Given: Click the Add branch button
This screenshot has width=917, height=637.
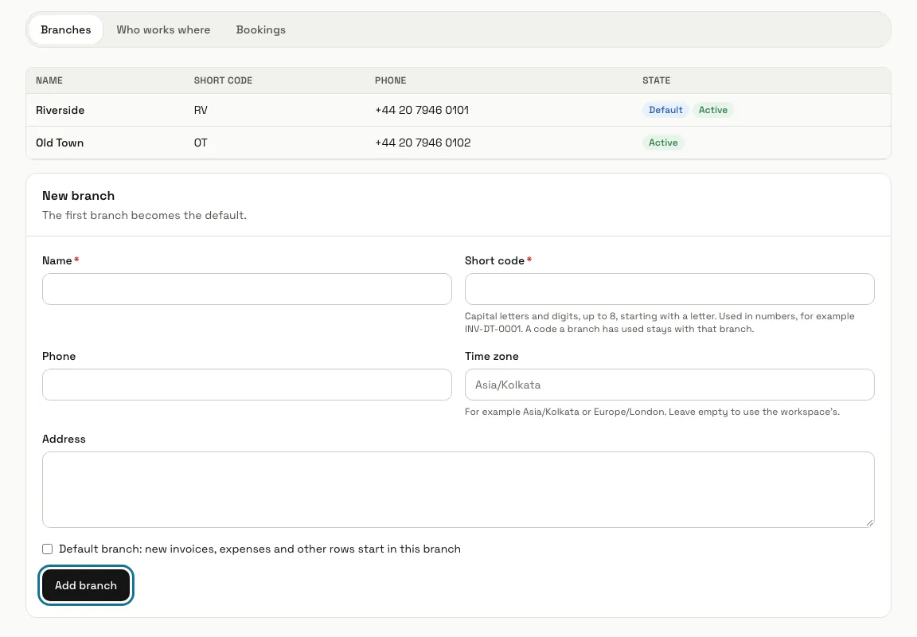Looking at the screenshot, I should 86,585.
